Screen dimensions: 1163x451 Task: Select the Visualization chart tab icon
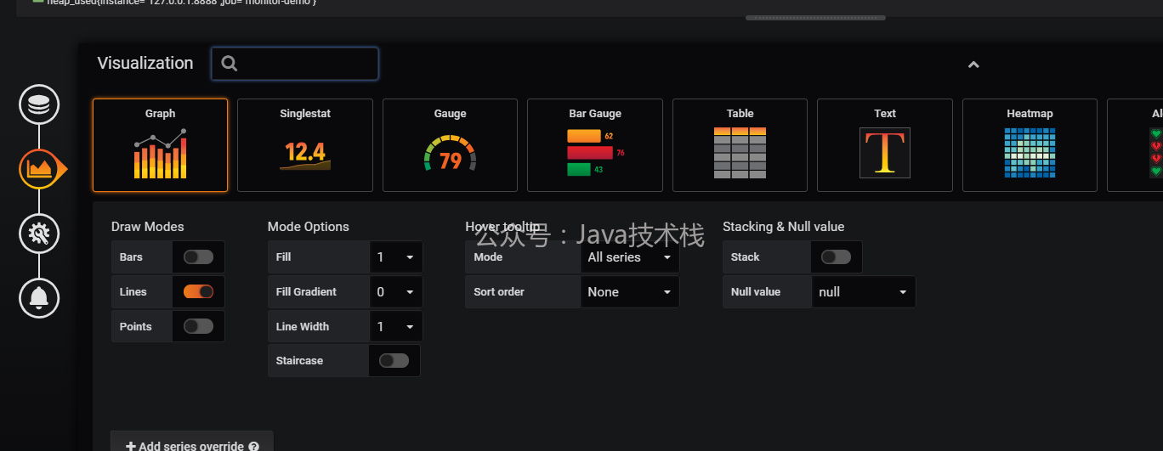(x=39, y=168)
